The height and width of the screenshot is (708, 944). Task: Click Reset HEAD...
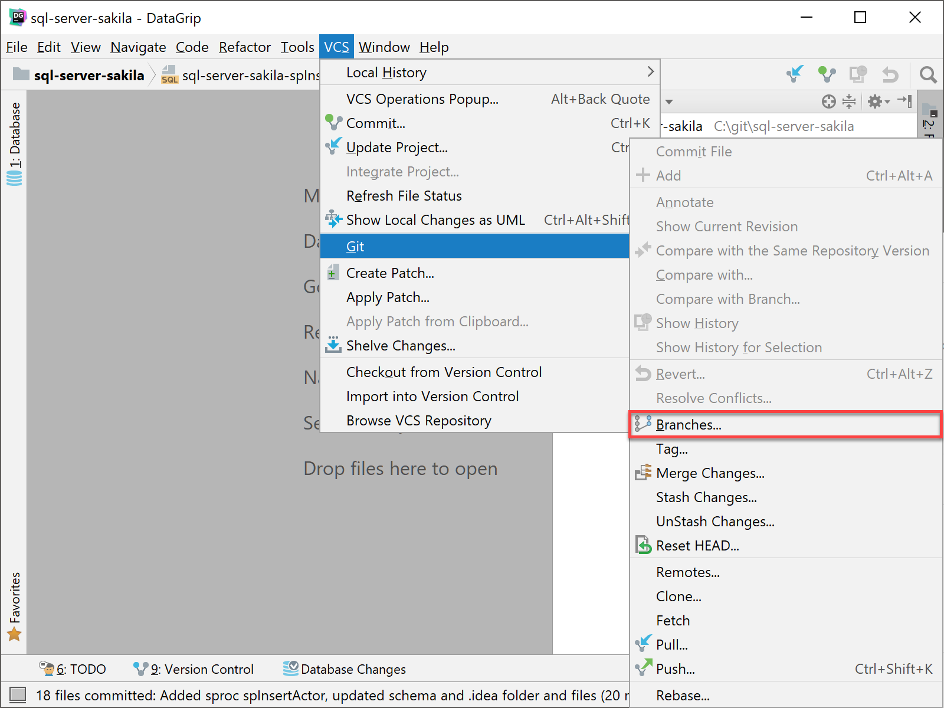pyautogui.click(x=786, y=546)
